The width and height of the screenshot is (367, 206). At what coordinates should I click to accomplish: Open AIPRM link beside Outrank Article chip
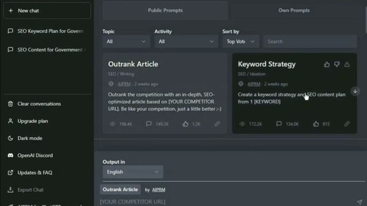pyautogui.click(x=158, y=189)
